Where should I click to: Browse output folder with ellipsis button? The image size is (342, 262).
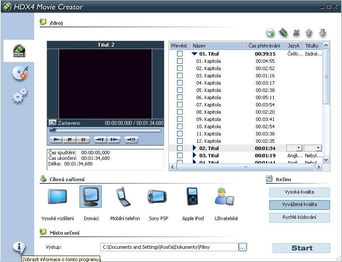coord(243,247)
